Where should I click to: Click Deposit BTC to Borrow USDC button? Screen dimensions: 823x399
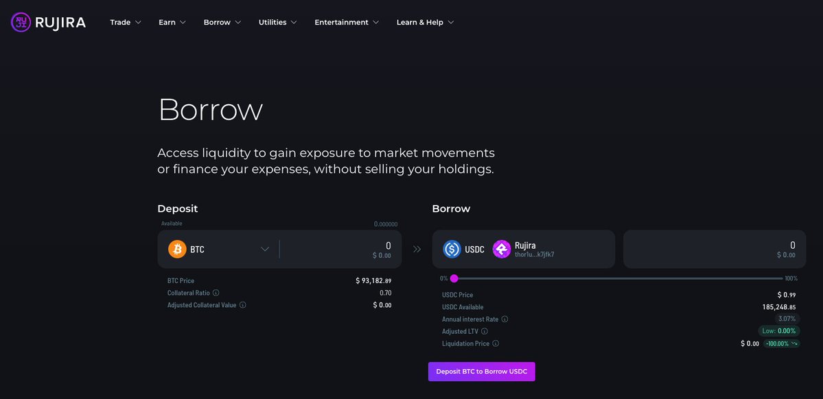tap(481, 372)
